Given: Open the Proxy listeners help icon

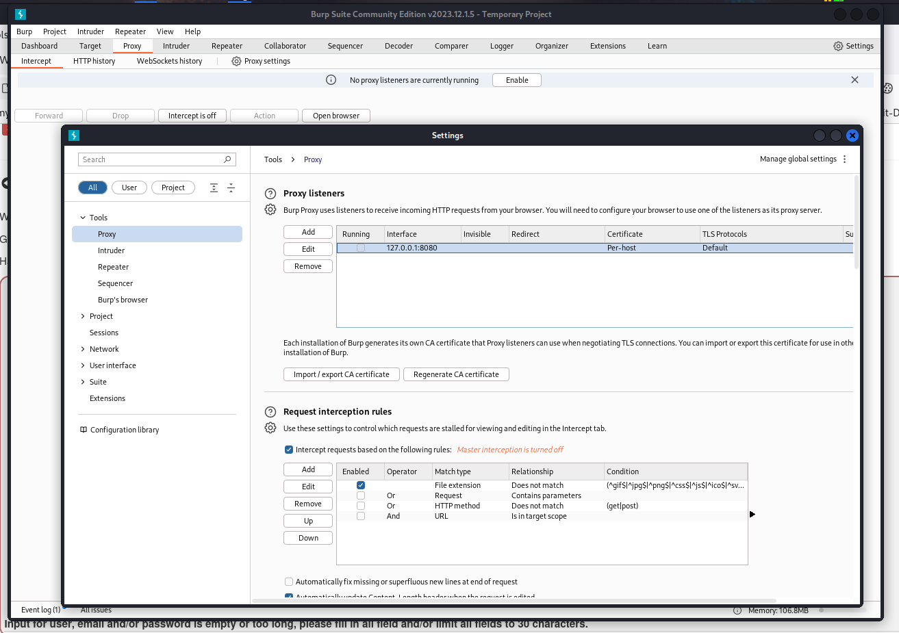Looking at the screenshot, I should pyautogui.click(x=270, y=194).
